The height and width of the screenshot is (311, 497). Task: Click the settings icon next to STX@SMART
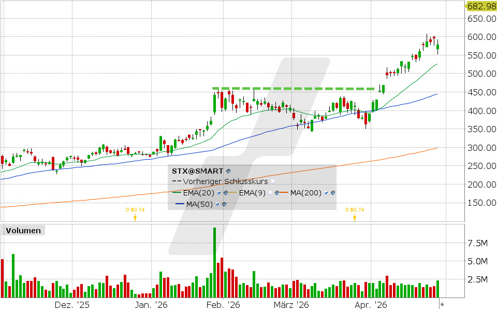(228, 171)
